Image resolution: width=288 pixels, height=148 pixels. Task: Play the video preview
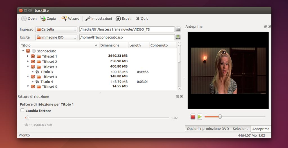[x=200, y=117]
